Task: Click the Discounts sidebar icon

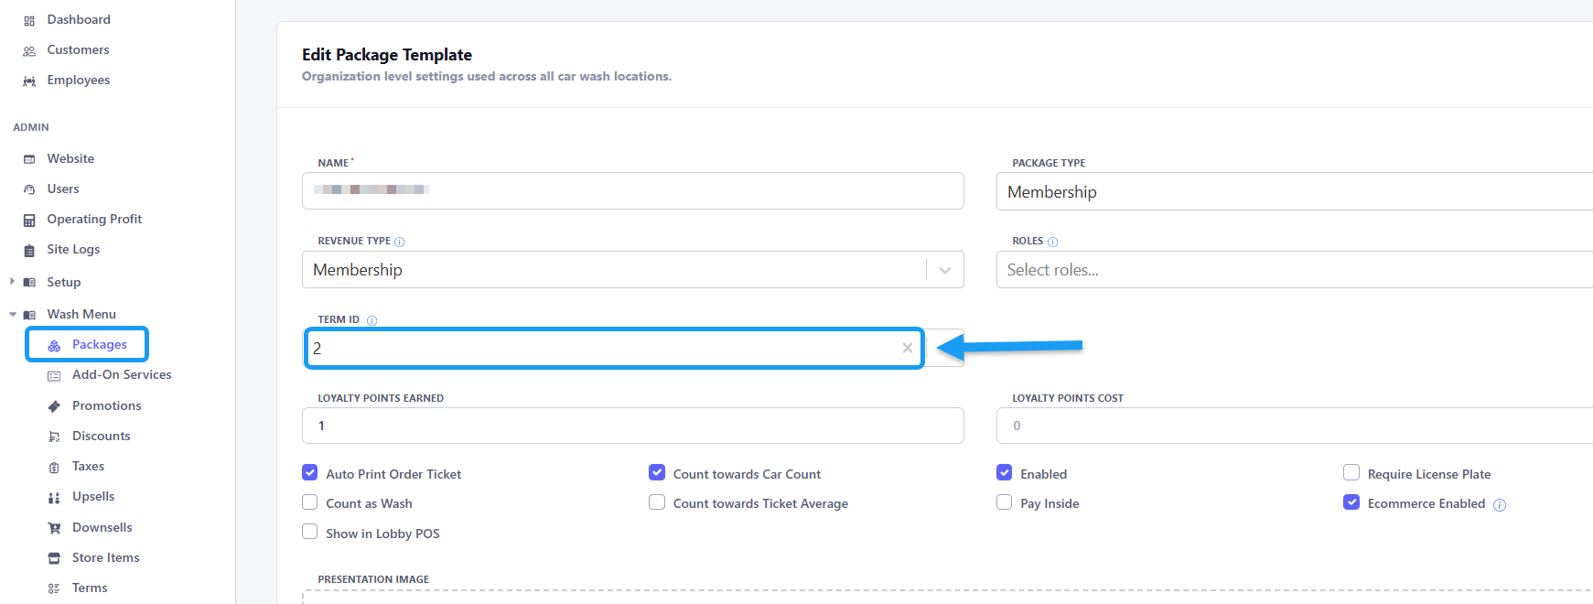Action: pyautogui.click(x=54, y=437)
